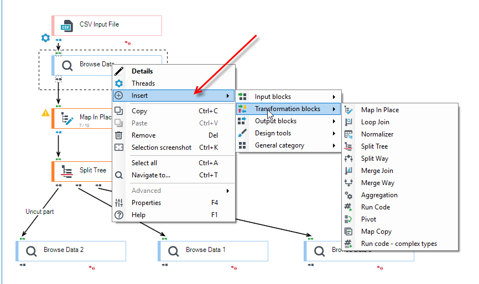Click the Design tools brush icon

(x=242, y=133)
